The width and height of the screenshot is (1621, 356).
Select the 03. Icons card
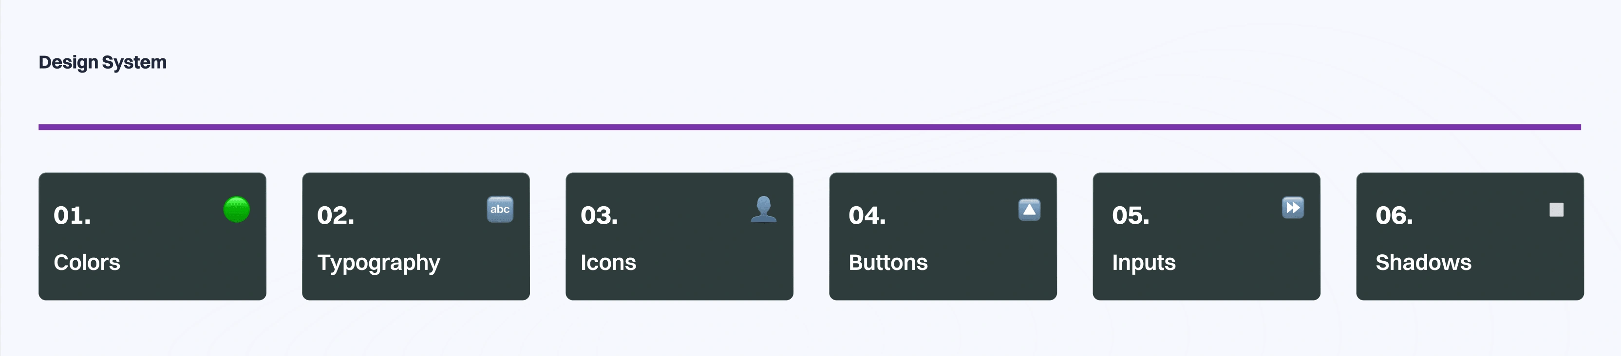coord(679,237)
